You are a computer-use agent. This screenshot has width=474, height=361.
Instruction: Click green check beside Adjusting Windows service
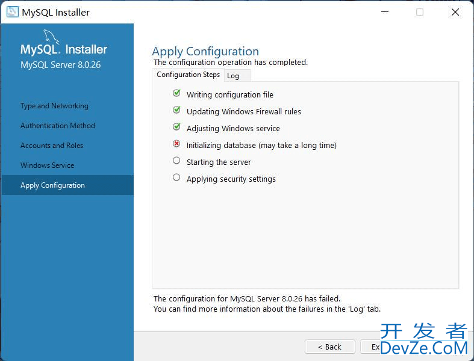coord(176,127)
